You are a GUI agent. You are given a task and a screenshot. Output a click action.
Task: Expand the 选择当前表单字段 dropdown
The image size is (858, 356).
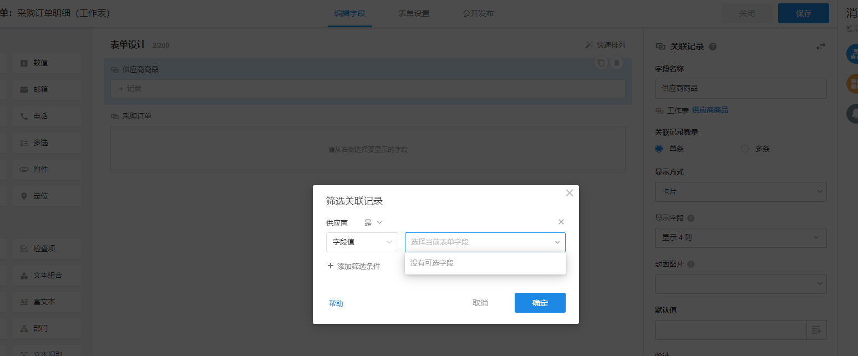click(x=485, y=242)
